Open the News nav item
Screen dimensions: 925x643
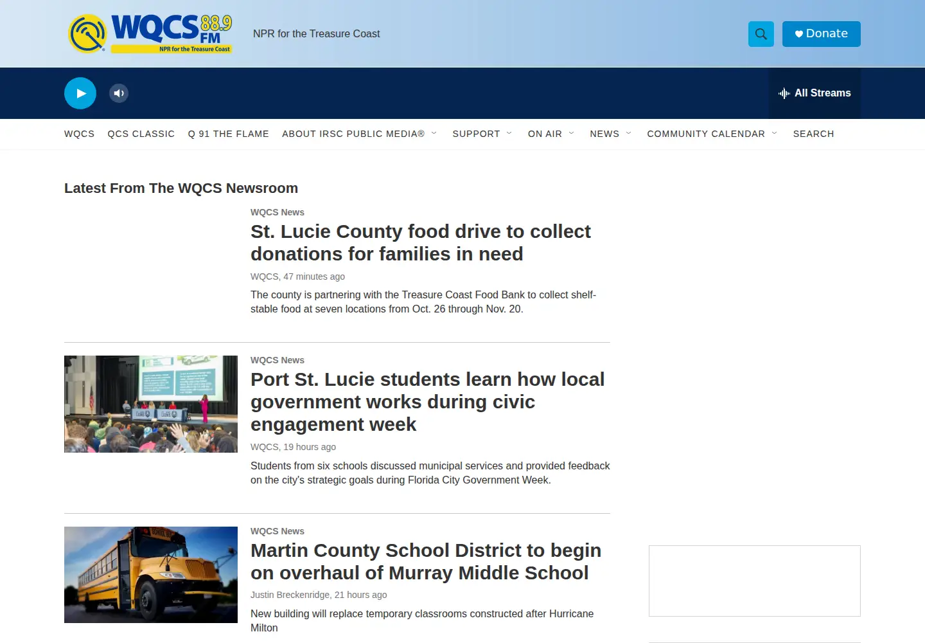click(604, 134)
